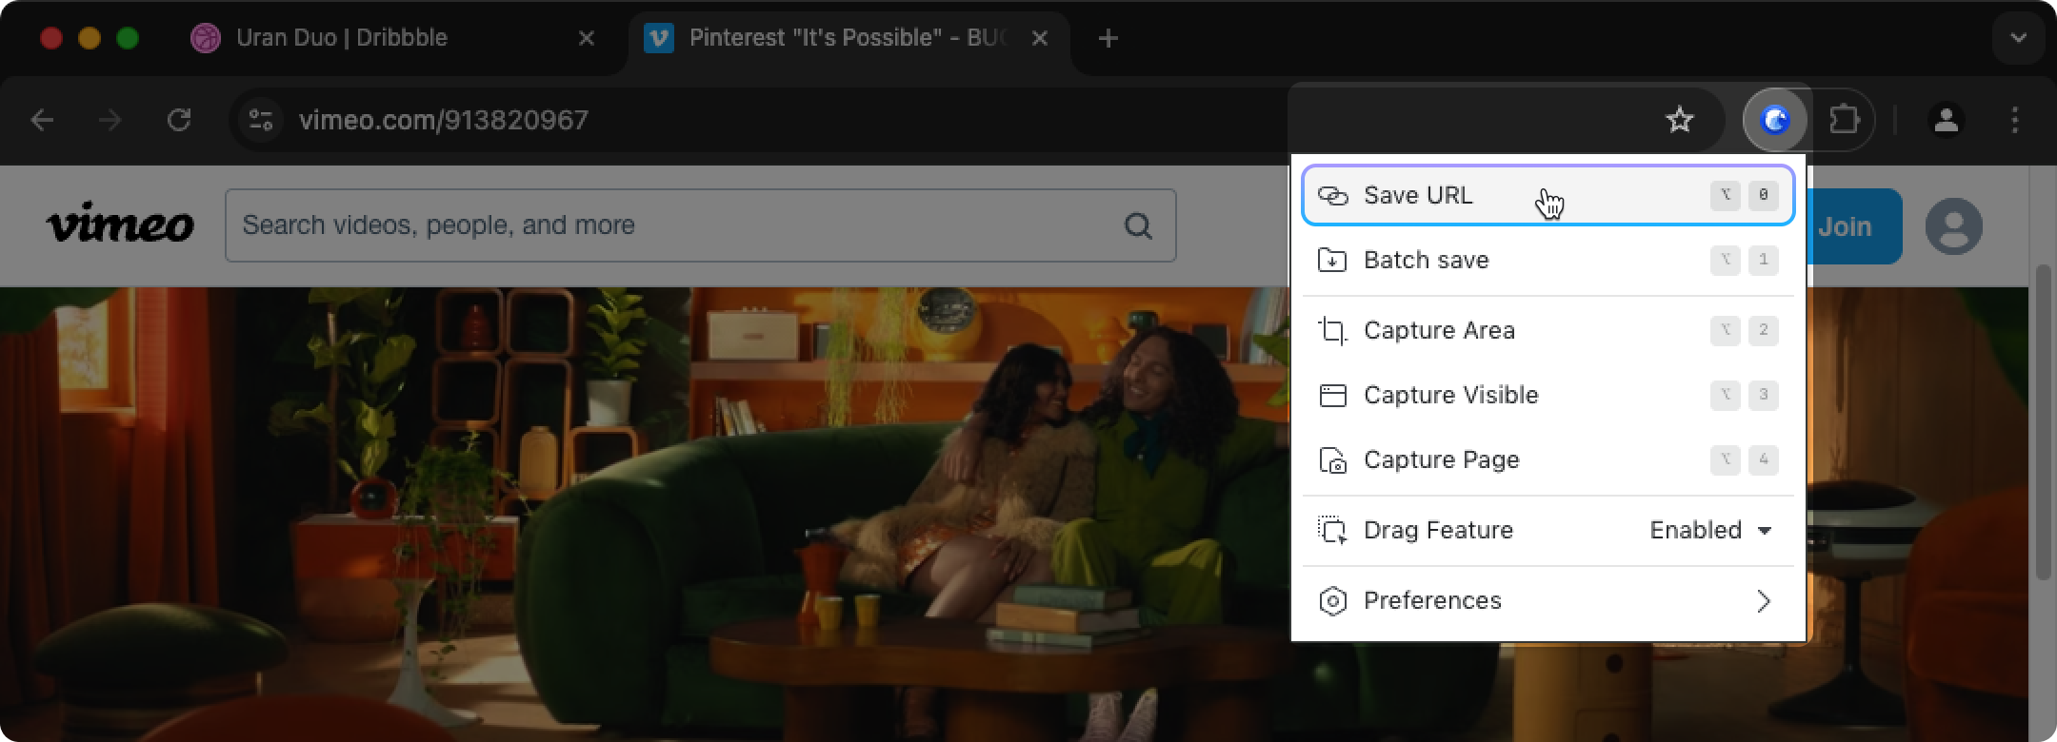Open the Extensions puzzle icon

1845,120
